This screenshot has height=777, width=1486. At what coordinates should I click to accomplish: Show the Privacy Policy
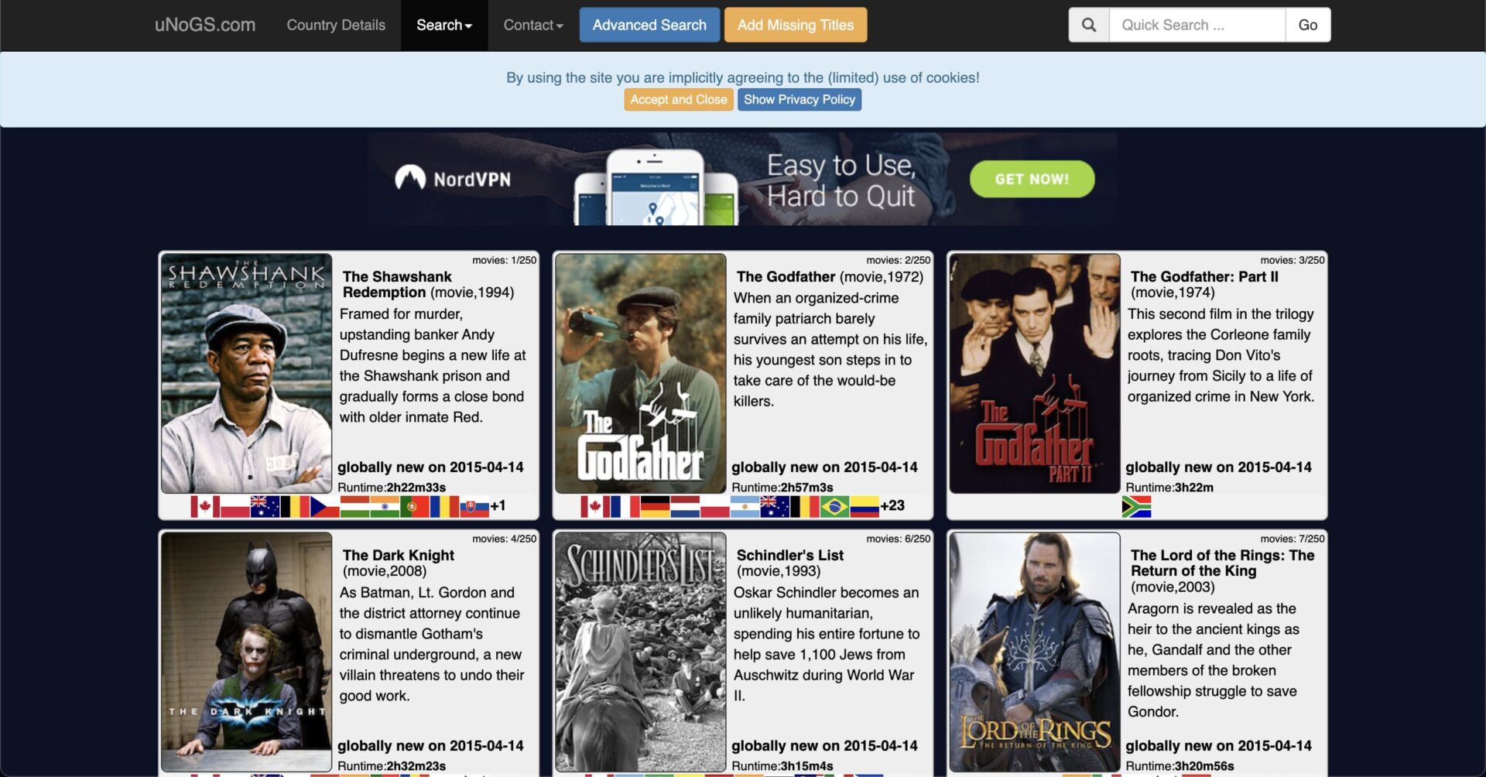point(799,99)
